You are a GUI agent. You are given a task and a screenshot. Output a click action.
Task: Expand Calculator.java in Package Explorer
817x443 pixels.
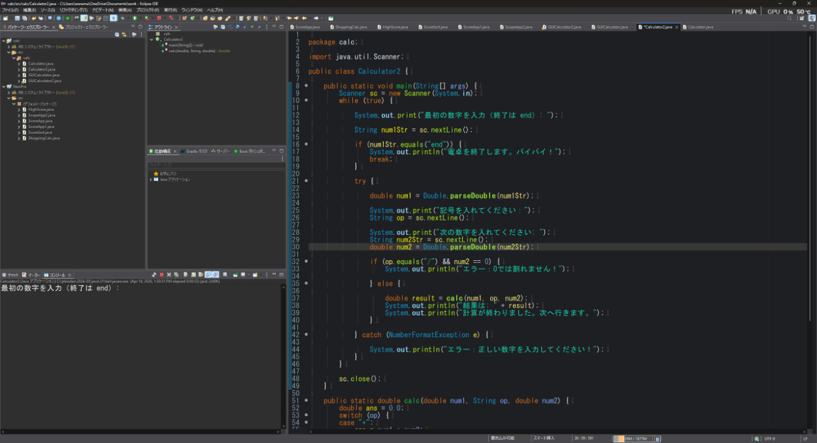(19, 63)
